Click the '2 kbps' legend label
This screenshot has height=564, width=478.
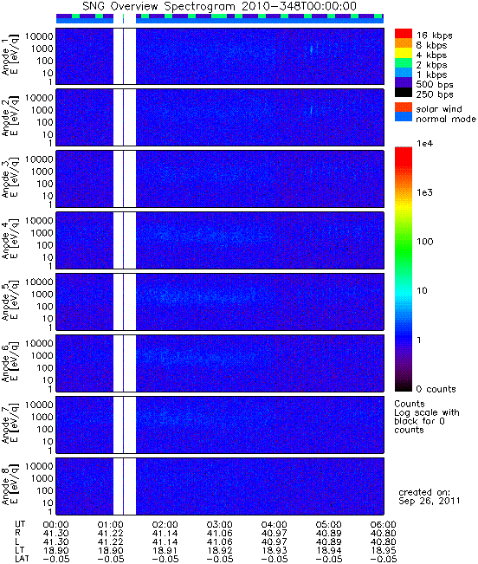point(431,65)
